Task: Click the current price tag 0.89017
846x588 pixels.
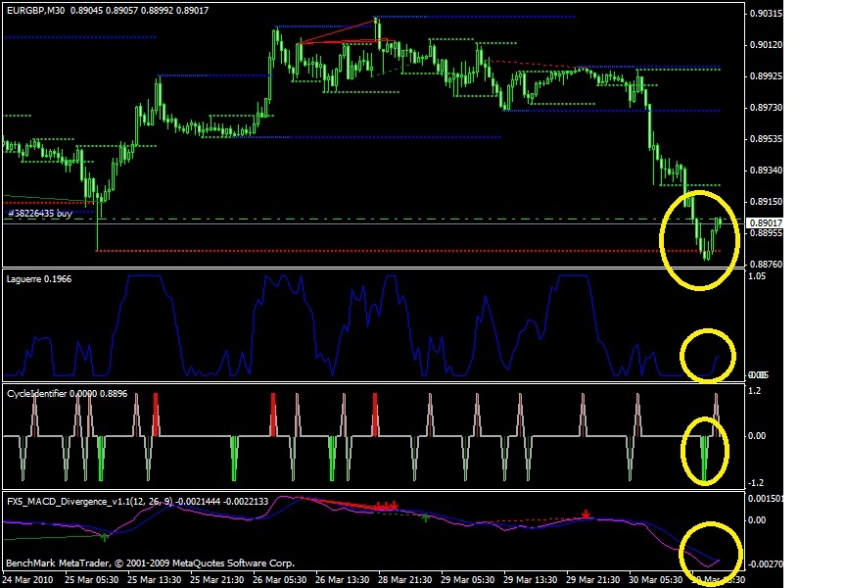Action: 766,223
